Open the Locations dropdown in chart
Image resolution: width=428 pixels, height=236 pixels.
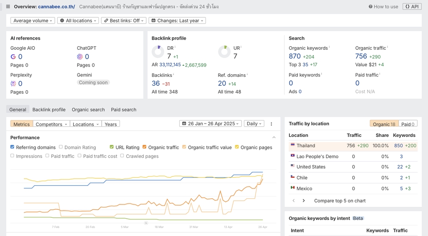[86, 124]
